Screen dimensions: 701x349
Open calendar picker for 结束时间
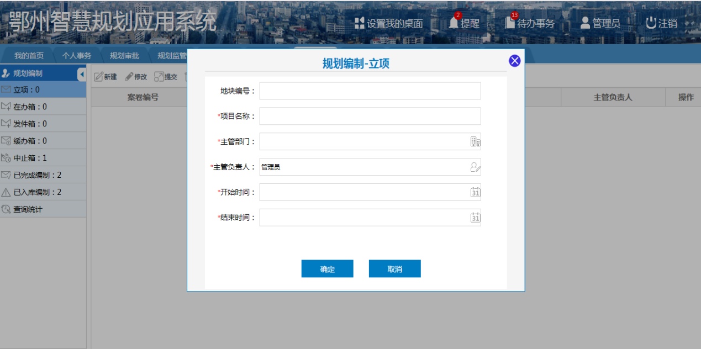pos(475,218)
